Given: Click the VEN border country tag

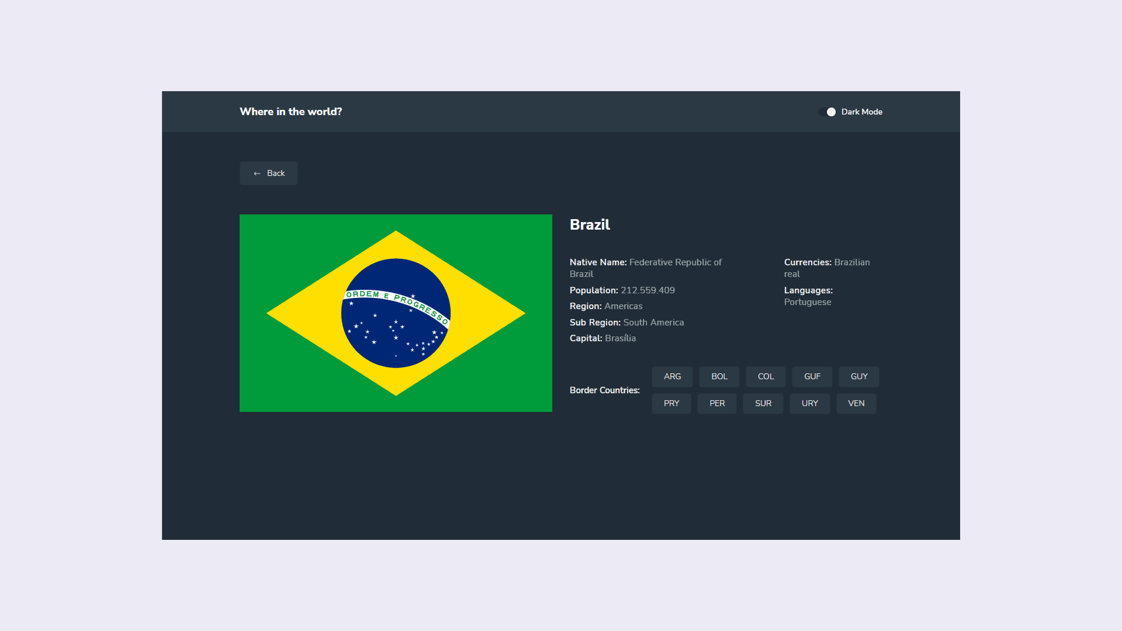Looking at the screenshot, I should (x=856, y=404).
